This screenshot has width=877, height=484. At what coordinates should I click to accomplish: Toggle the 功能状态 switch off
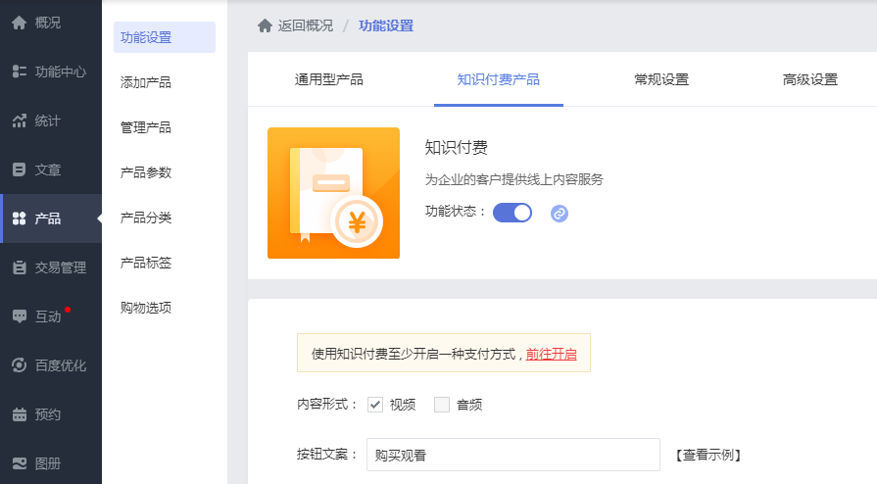[x=512, y=213]
